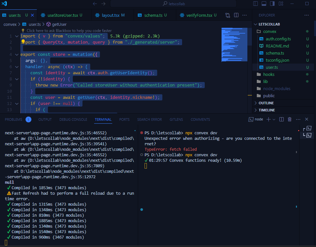Image resolution: width=316 pixels, height=247 pixels.
Task: Click the lightbulb code action icon
Action: click(x=23, y=41)
